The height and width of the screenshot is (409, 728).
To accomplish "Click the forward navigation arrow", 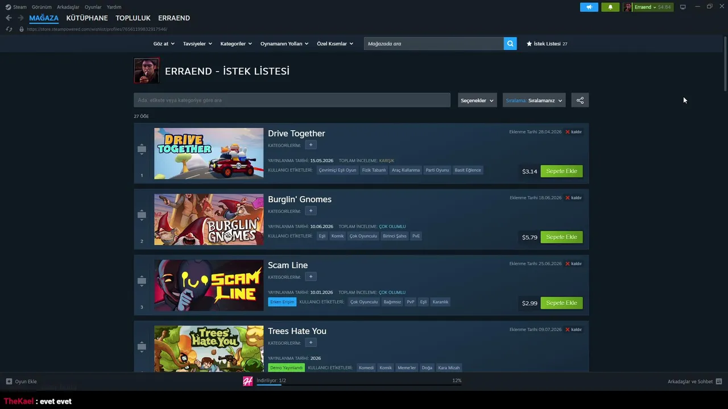I will pos(20,18).
